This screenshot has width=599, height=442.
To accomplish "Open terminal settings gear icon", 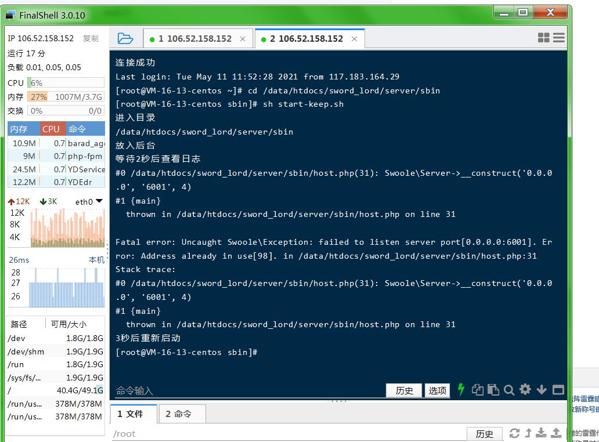I will (525, 390).
